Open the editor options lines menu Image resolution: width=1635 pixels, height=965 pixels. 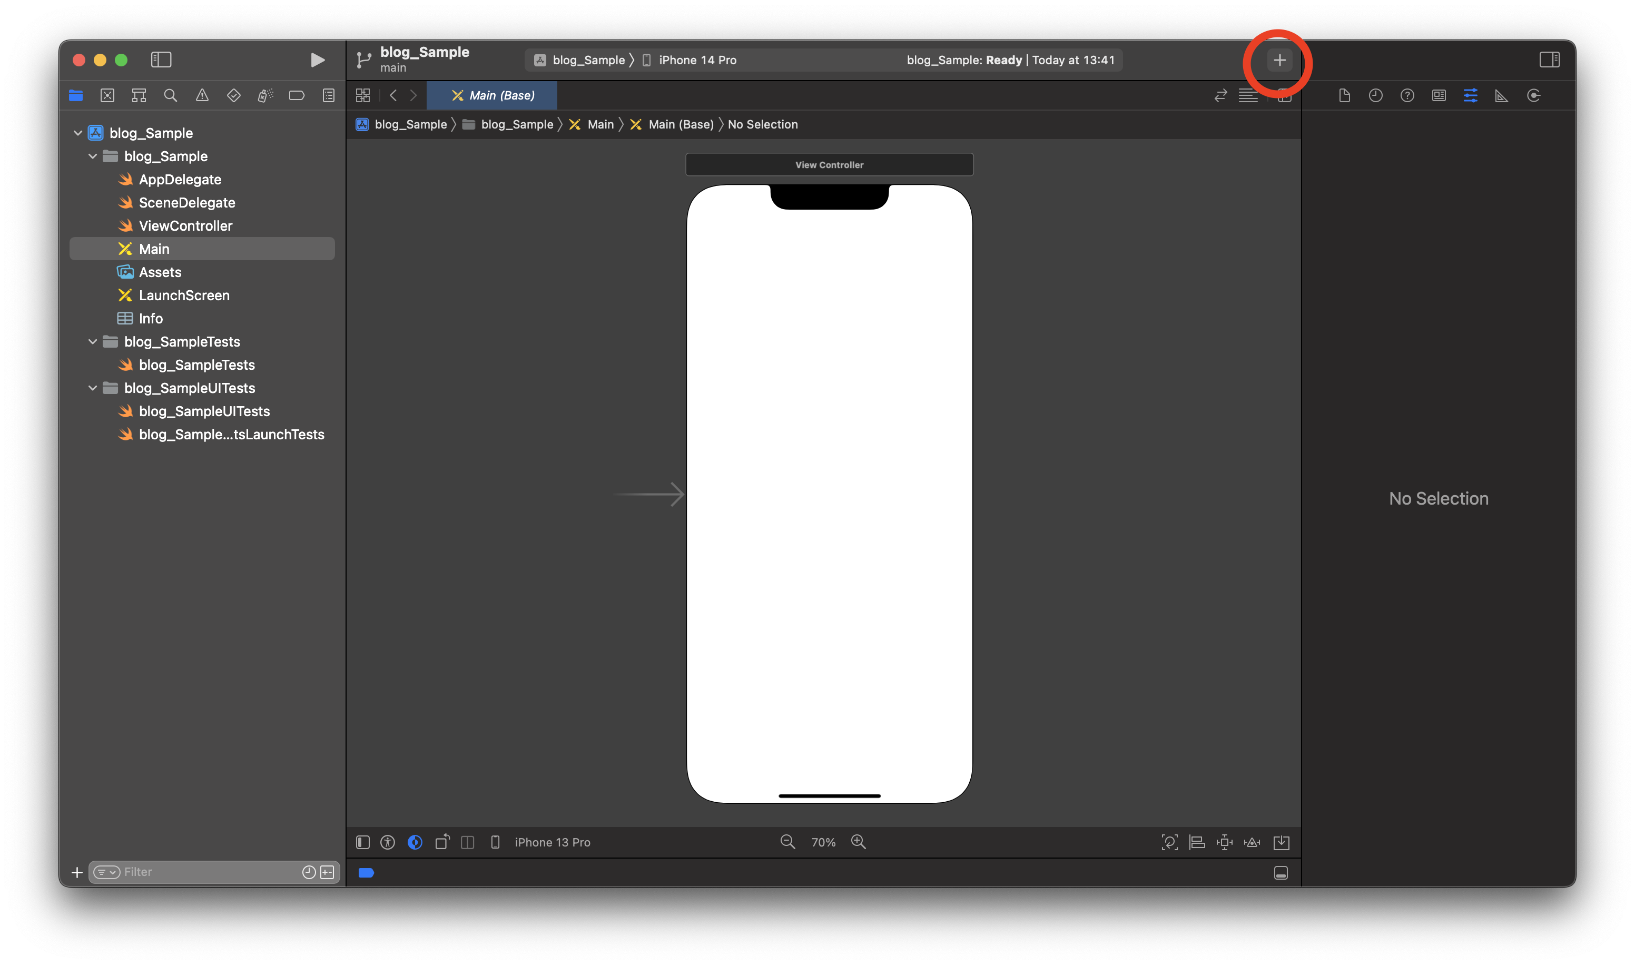coord(1248,95)
